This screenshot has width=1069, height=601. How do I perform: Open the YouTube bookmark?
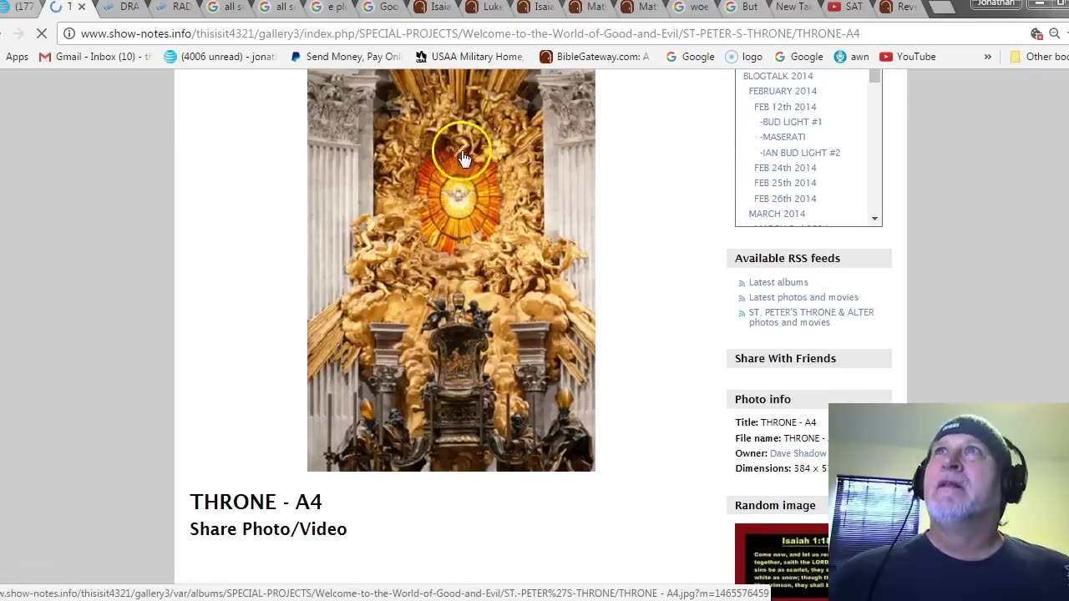coord(907,57)
